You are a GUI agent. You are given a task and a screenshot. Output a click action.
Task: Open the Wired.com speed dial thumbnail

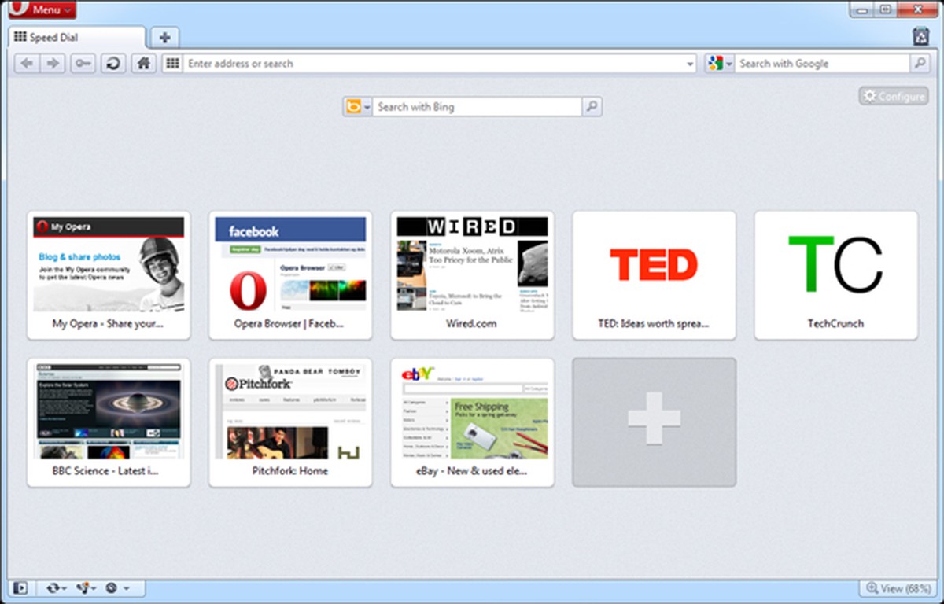pyautogui.click(x=471, y=274)
